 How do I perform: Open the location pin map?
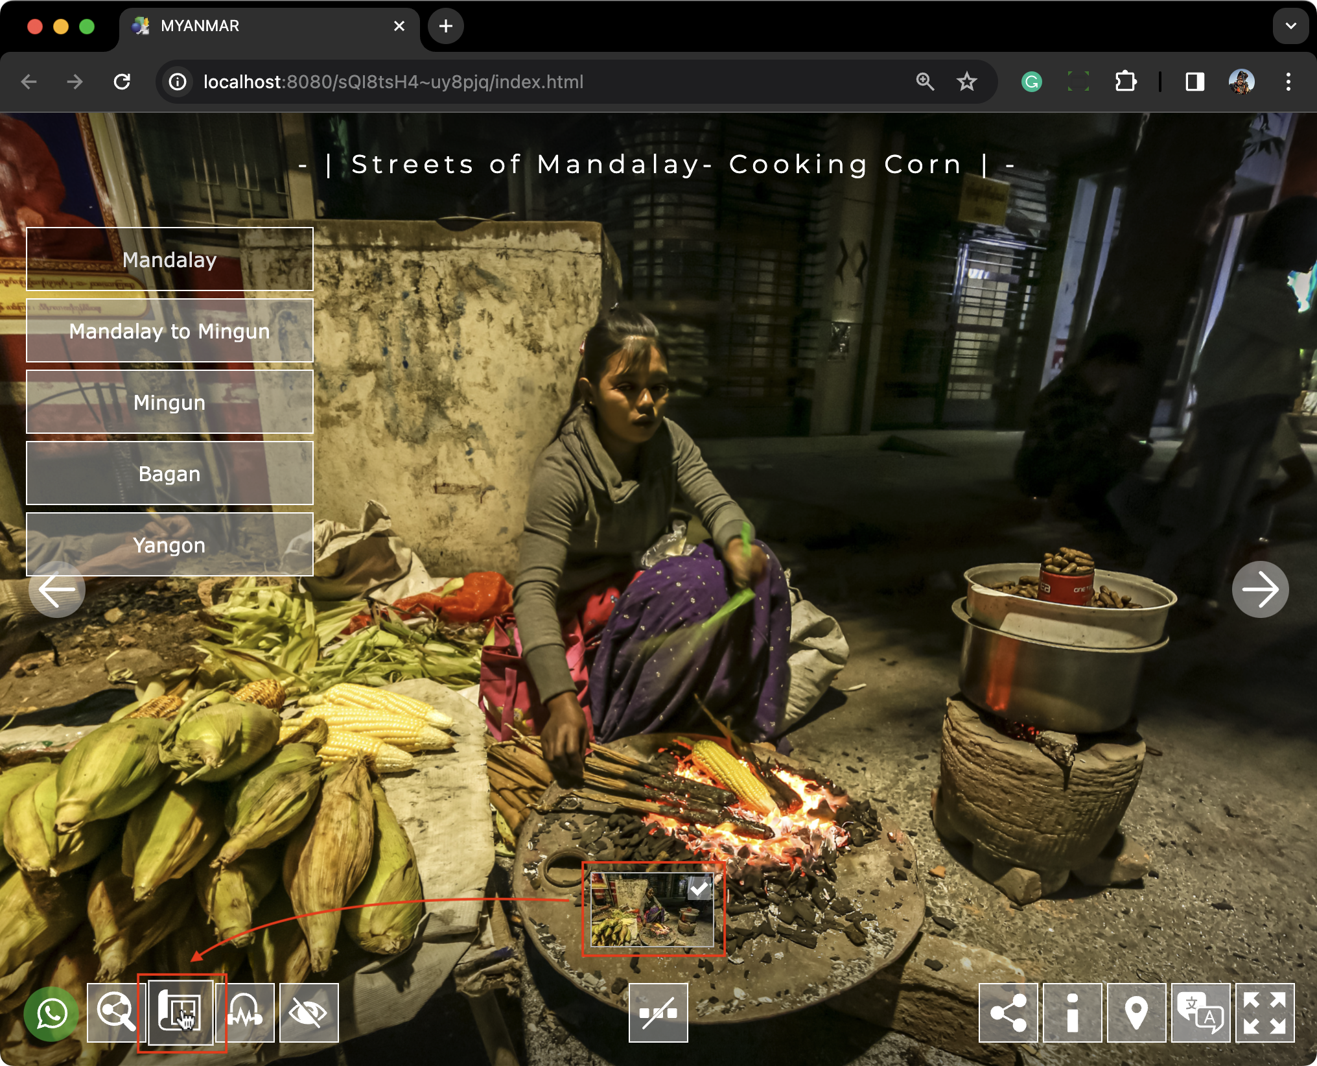point(1136,1013)
